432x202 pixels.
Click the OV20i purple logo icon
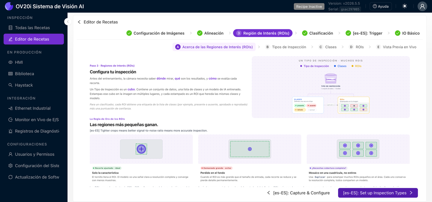pyautogui.click(x=9, y=6)
